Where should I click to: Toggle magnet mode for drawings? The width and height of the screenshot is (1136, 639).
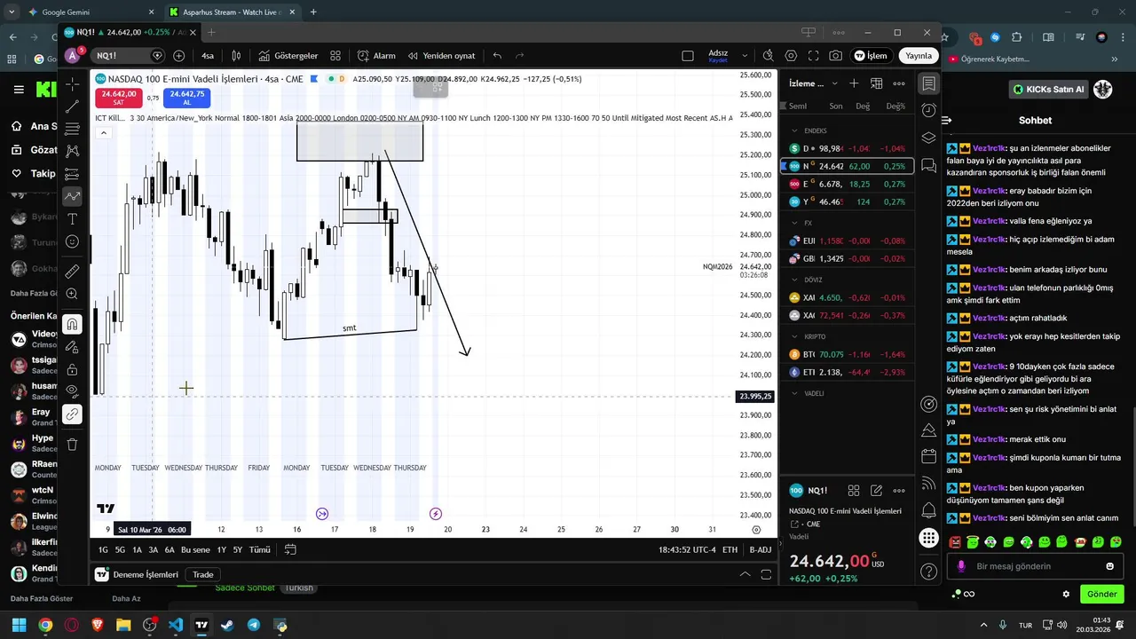[73, 324]
